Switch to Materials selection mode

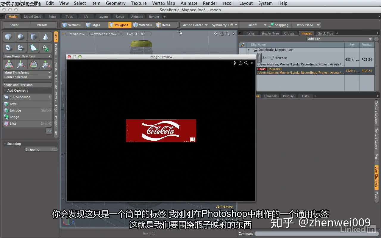pos(143,25)
